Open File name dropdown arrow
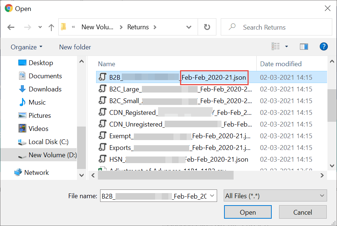Image resolution: width=337 pixels, height=226 pixels. (x=212, y=196)
